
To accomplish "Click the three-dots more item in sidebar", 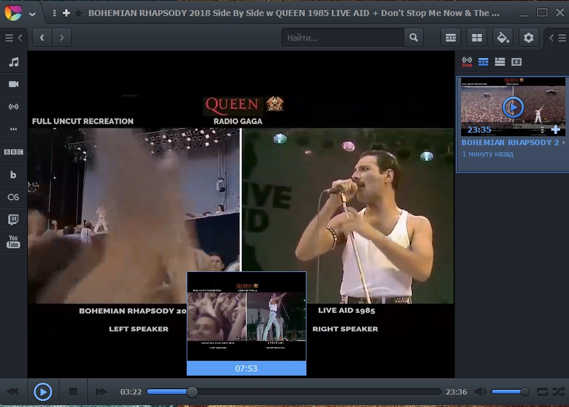I will coord(14,129).
